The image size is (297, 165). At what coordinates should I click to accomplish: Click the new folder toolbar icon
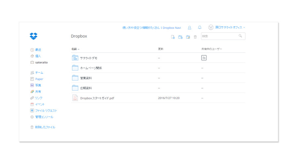[180, 37]
